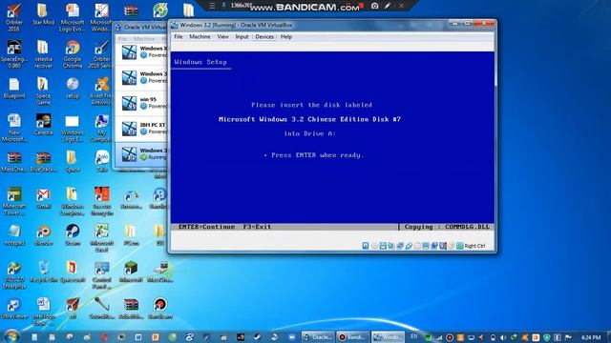The image size is (611, 343).
Task: Click the Star Mod folder on the desktop
Action: click(x=43, y=15)
